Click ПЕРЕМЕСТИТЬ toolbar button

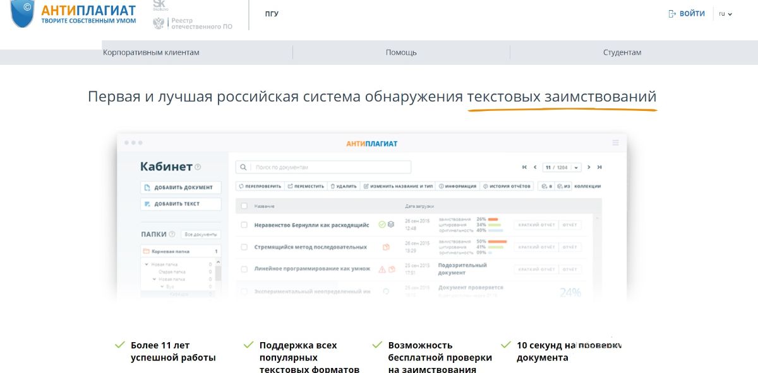point(306,186)
